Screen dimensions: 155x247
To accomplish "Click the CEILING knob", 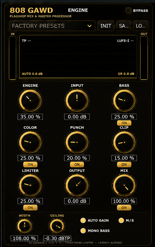I will [x=57, y=226].
